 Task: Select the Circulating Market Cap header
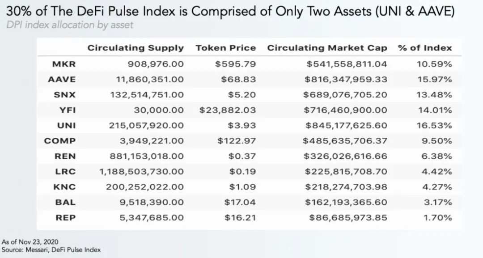click(327, 48)
